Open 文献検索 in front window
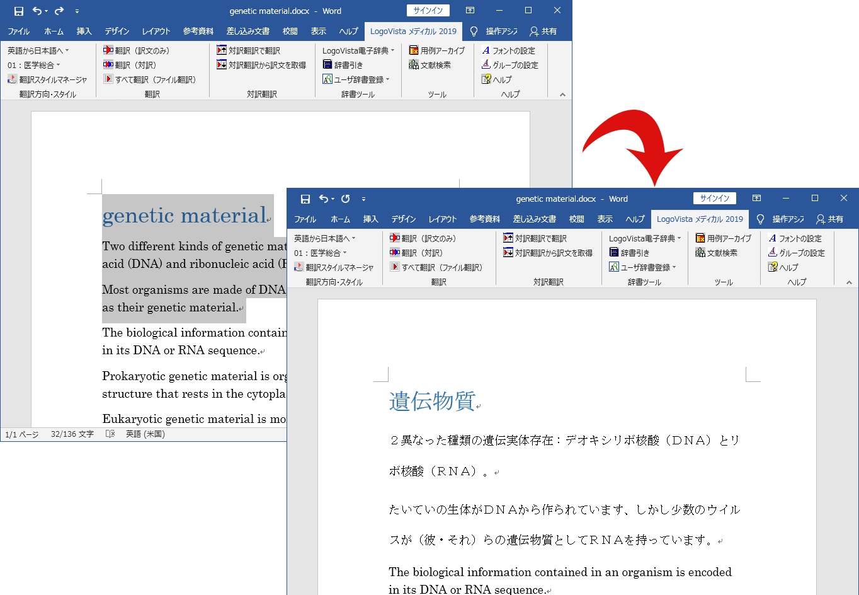The width and height of the screenshot is (859, 595). 717,253
